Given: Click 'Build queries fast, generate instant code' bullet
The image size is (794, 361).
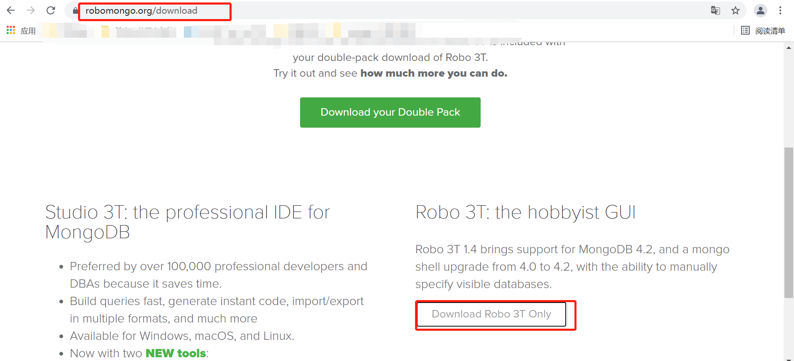Looking at the screenshot, I should tap(217, 310).
